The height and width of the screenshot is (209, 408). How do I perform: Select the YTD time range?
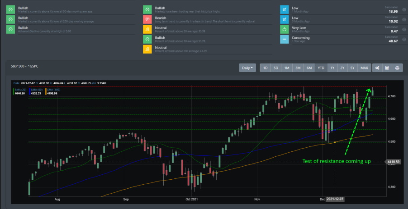tap(321, 68)
